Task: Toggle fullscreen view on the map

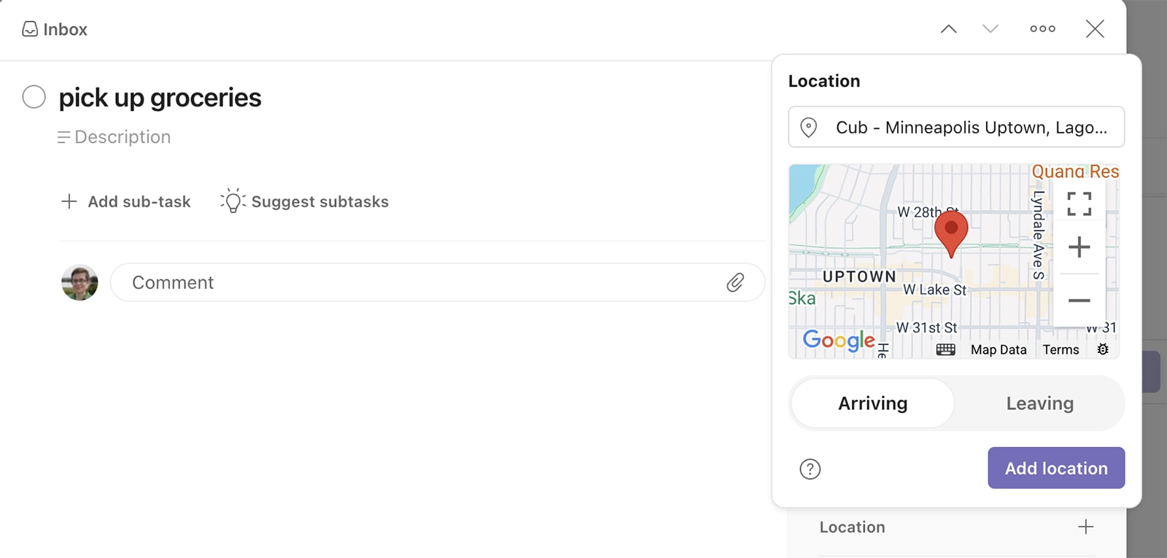Action: pos(1079,204)
